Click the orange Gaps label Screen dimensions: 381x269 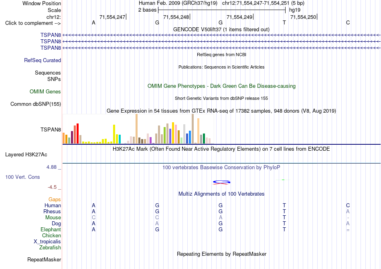pyautogui.click(x=55, y=199)
